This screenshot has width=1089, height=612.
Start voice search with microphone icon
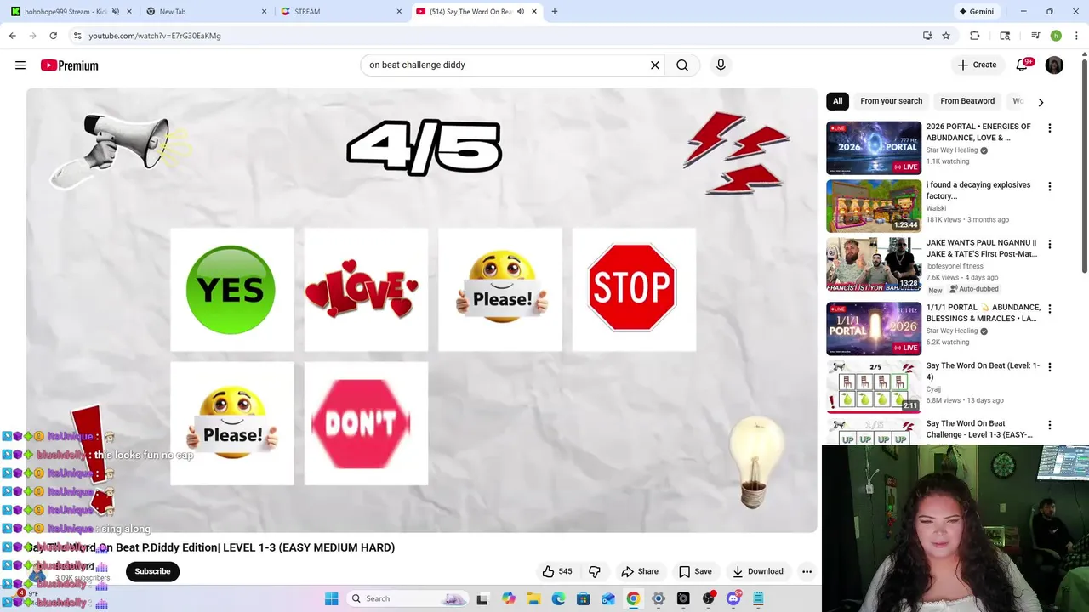[x=721, y=65]
